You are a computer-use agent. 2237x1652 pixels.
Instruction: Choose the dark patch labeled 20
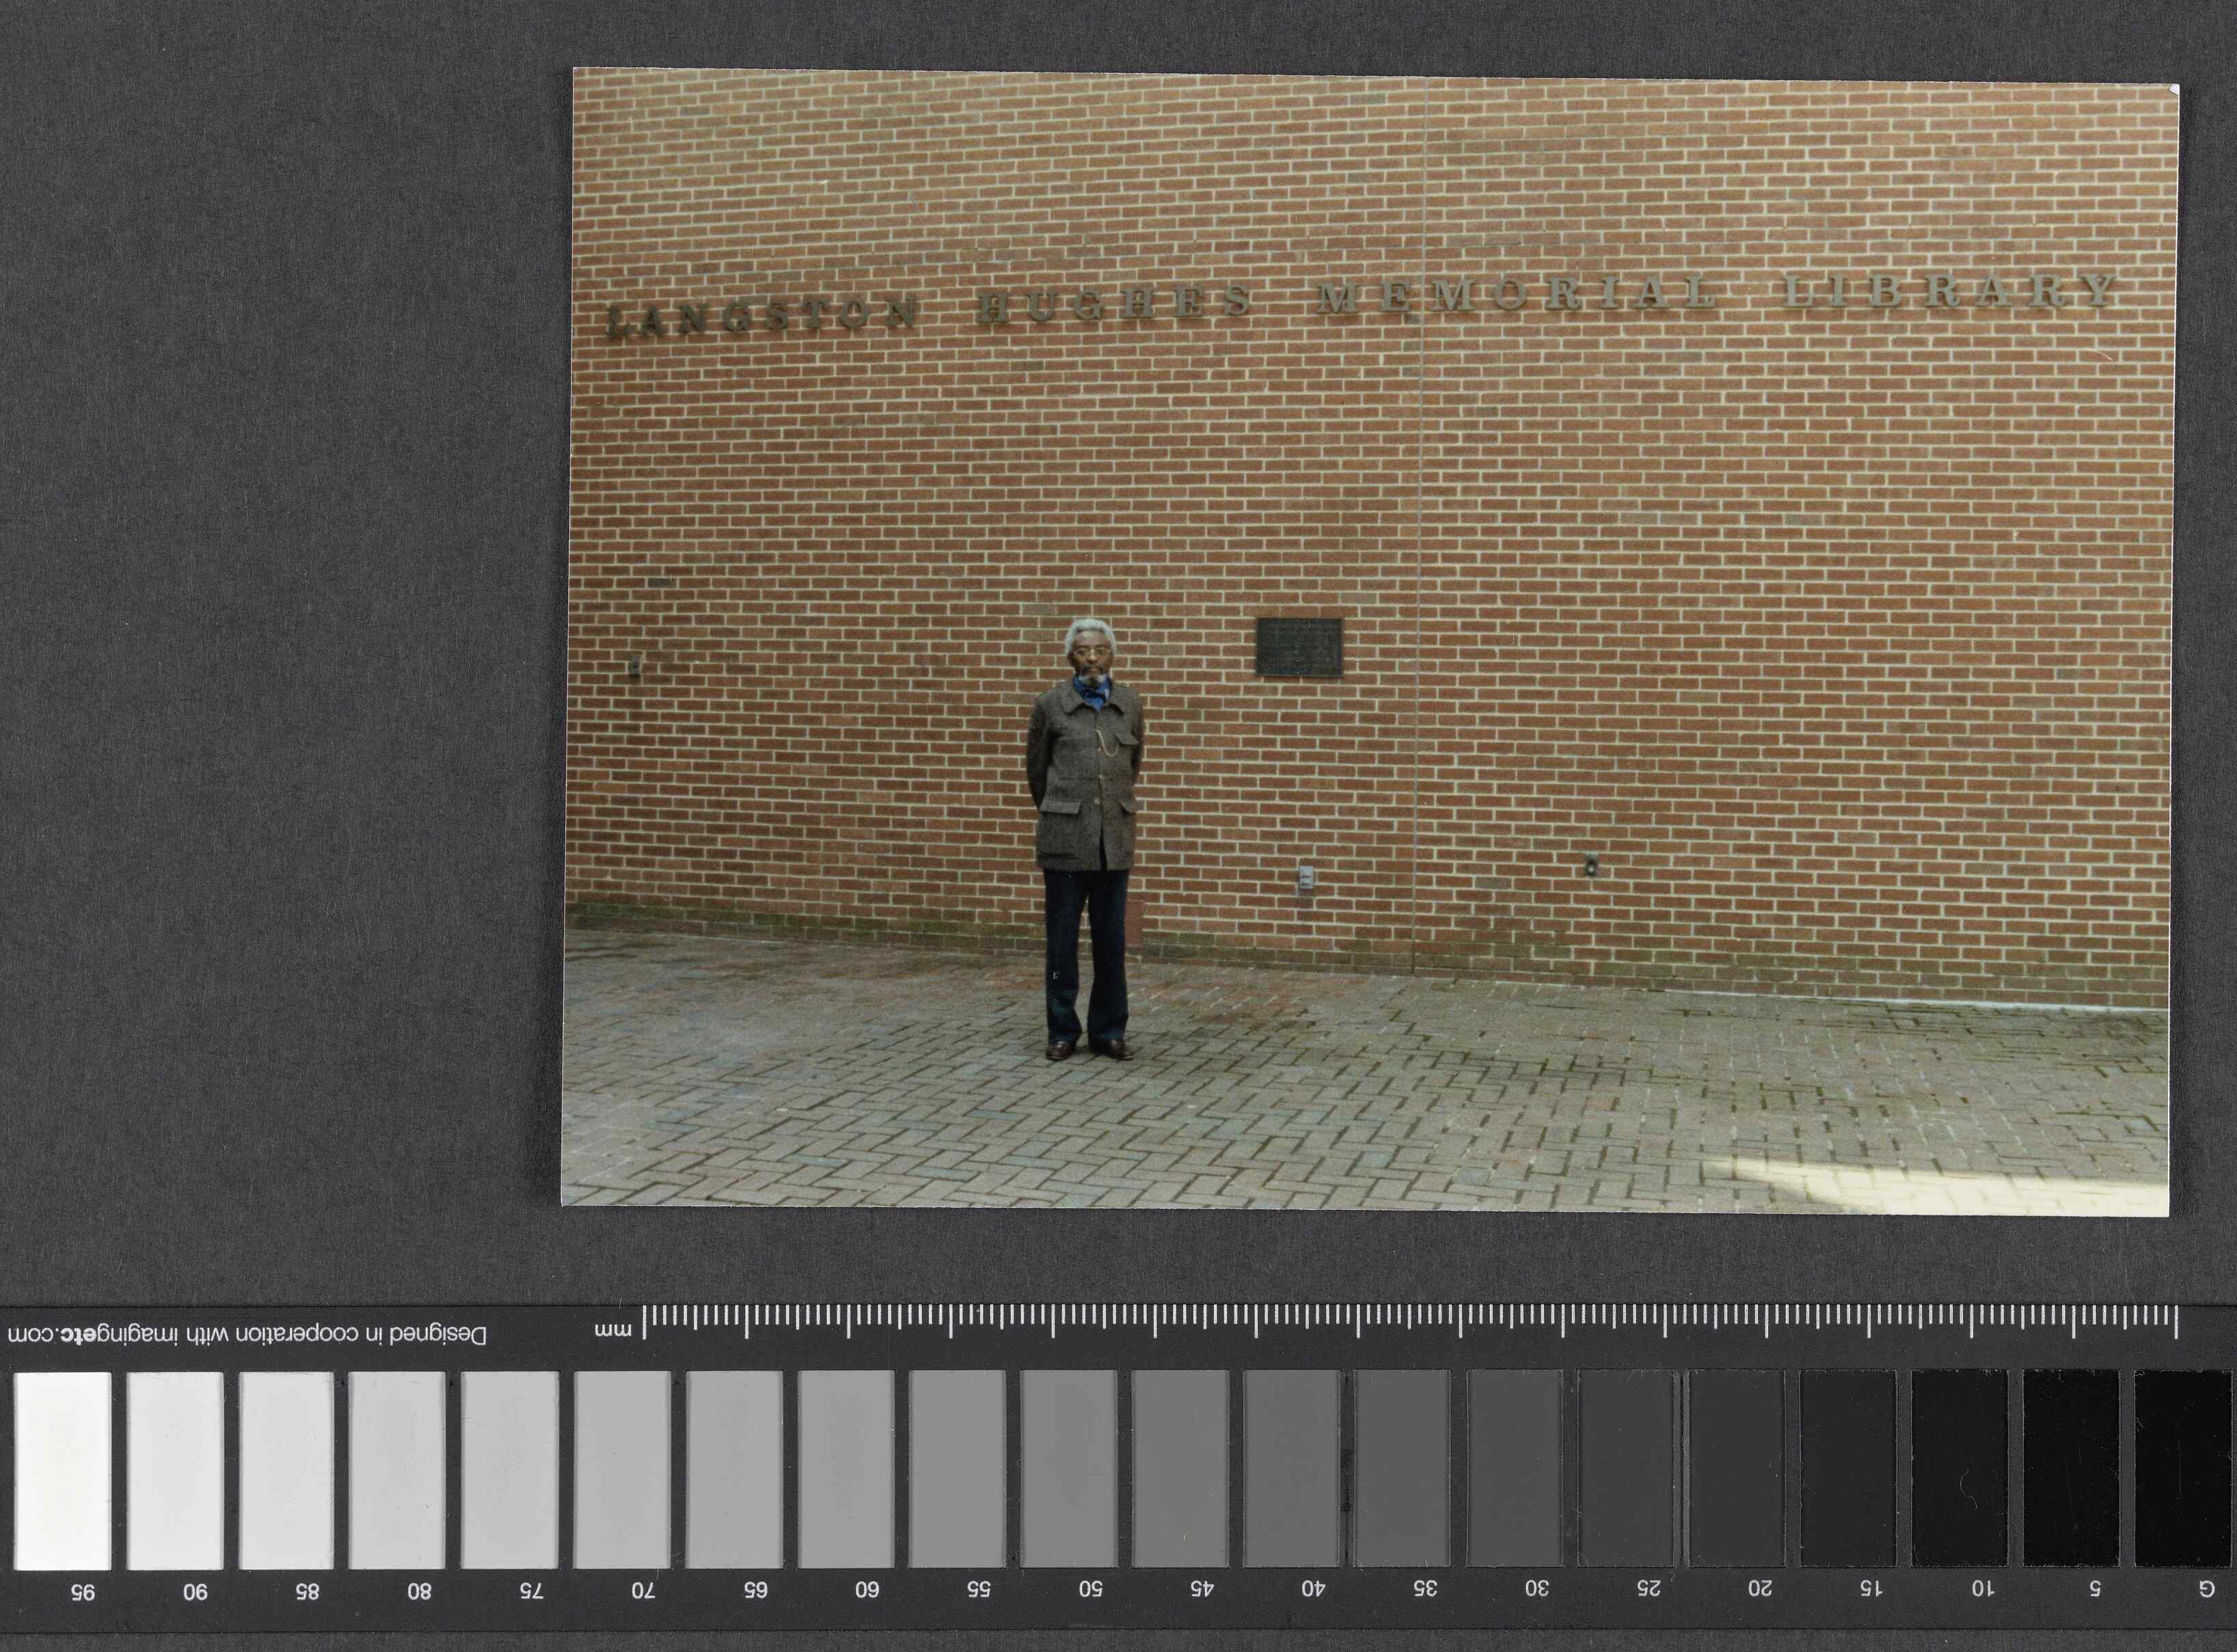click(x=1737, y=1468)
